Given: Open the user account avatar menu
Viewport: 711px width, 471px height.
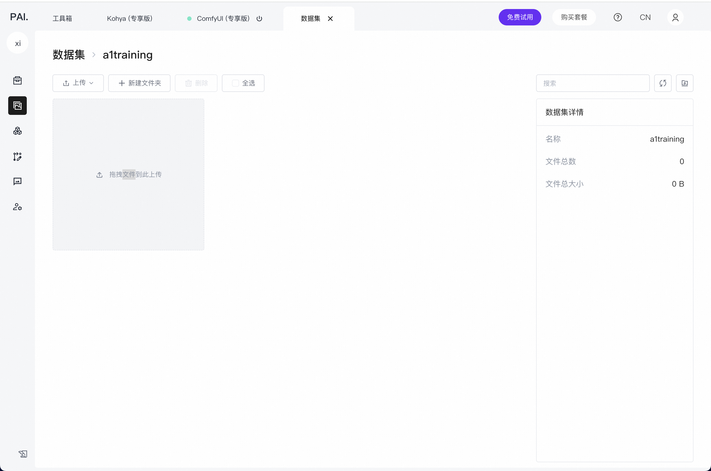Looking at the screenshot, I should click(x=675, y=18).
